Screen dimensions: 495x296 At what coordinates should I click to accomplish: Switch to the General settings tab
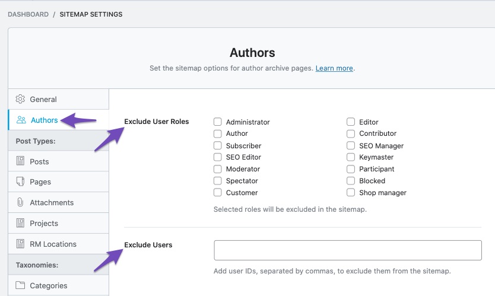pyautogui.click(x=58, y=99)
